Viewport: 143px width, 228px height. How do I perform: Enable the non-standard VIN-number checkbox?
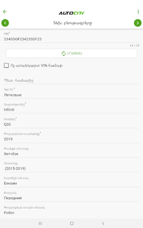(6, 65)
